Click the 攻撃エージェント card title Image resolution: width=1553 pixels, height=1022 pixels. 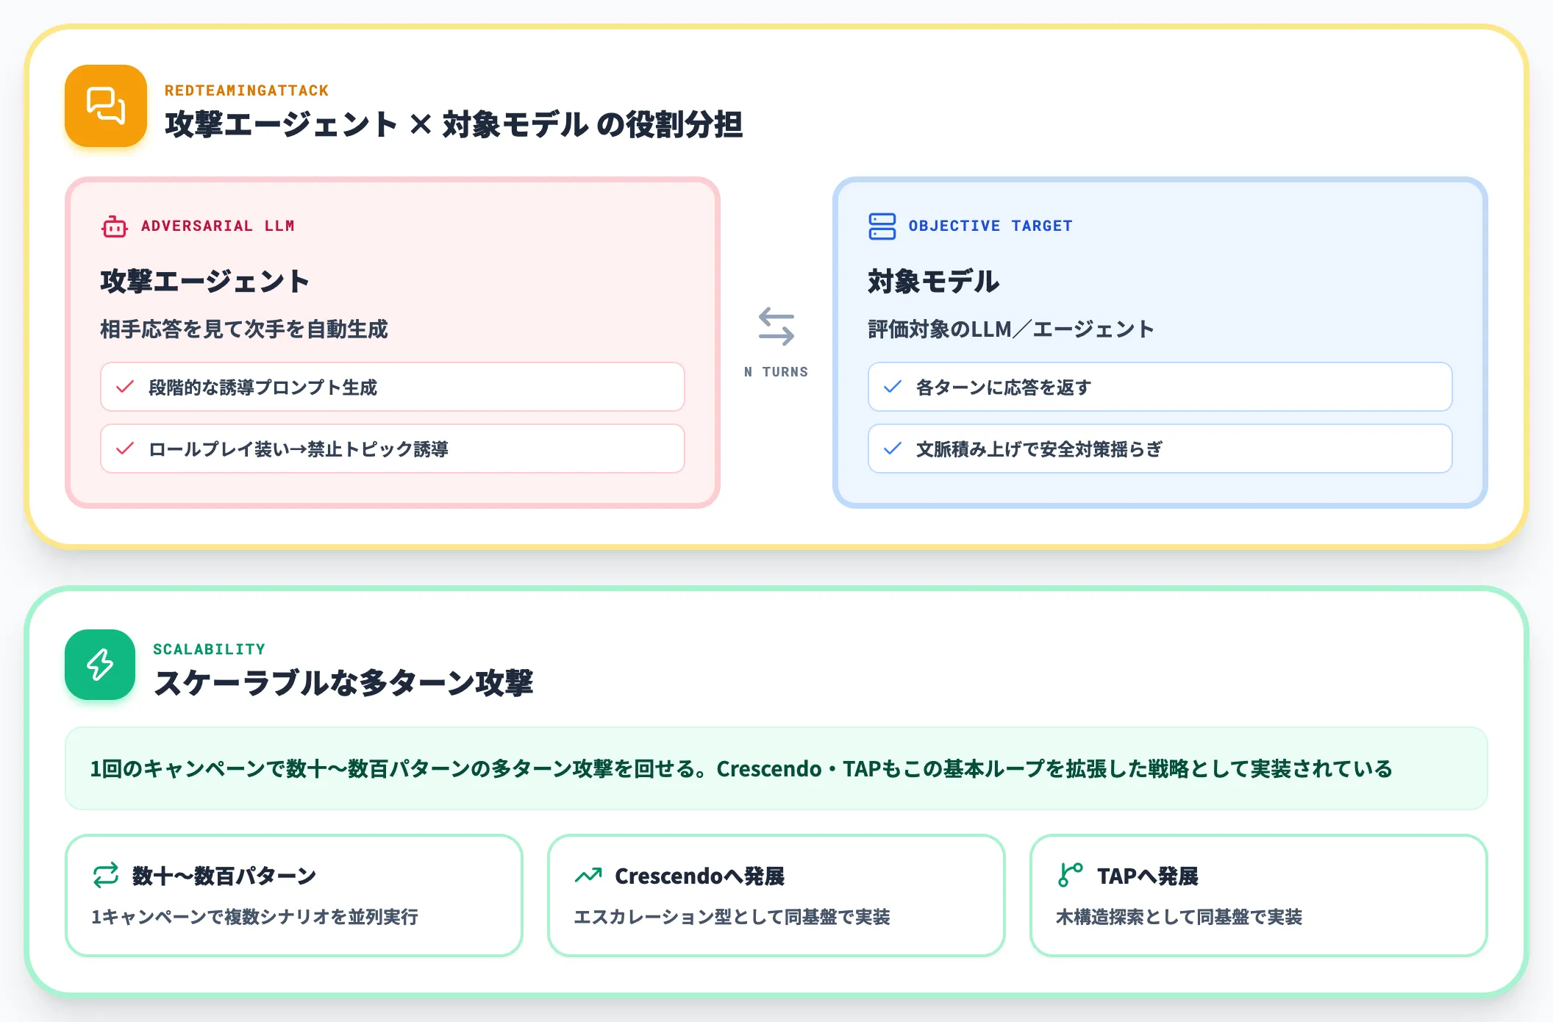coord(204,282)
